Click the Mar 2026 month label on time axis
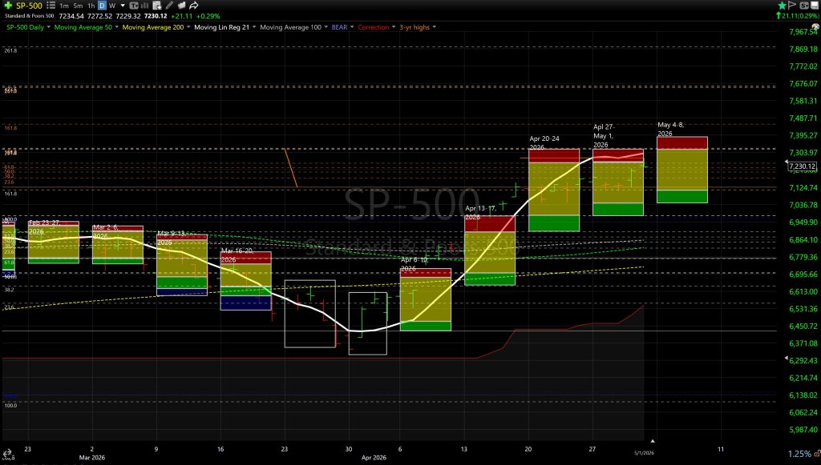This screenshot has height=465, width=821. pyautogui.click(x=91, y=457)
